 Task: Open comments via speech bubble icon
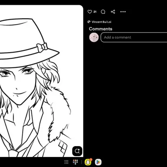103,12
